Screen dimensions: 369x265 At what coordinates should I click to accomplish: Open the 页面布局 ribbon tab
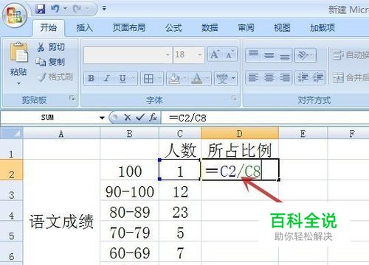tap(129, 27)
